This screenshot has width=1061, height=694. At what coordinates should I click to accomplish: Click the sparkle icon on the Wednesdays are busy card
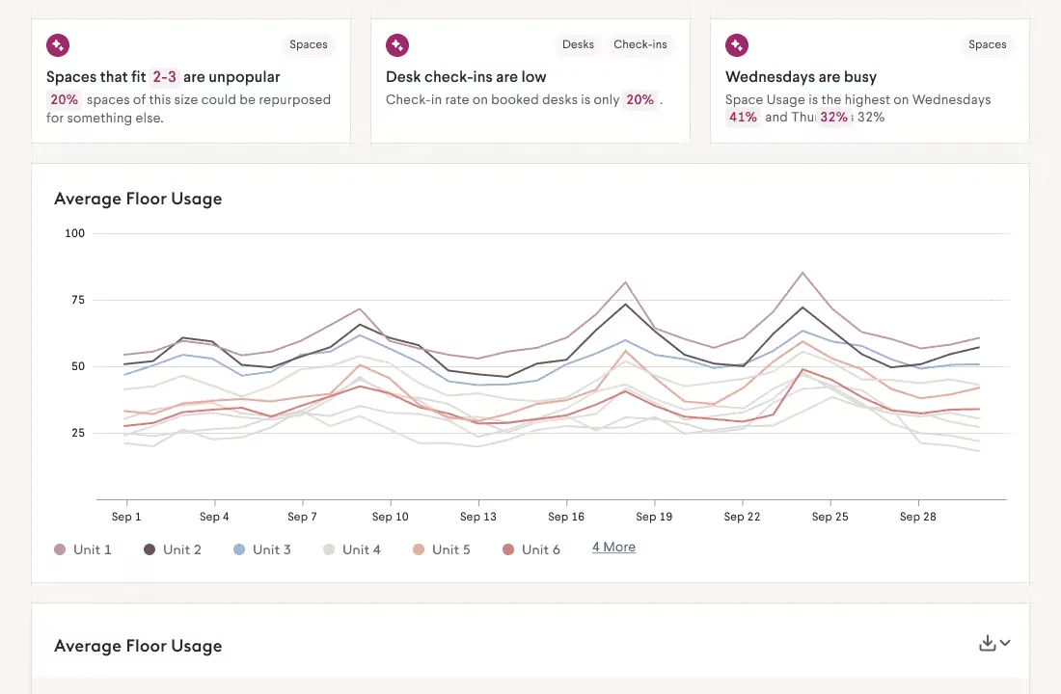point(737,45)
